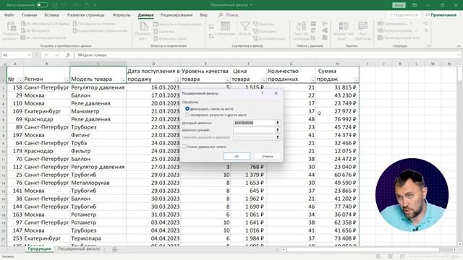Click range selector for Исходный диапазон
The height and width of the screenshot is (260, 463).
(277, 123)
